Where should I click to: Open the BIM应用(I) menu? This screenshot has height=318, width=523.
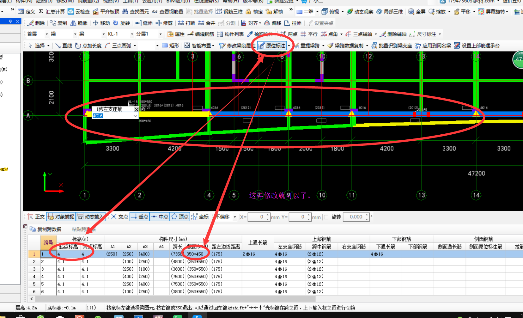coord(178,1)
